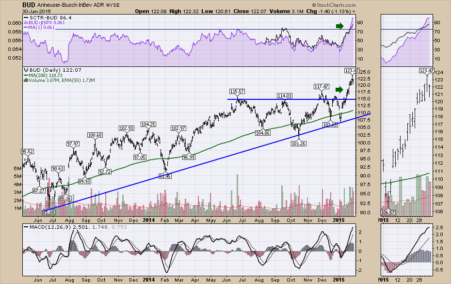
Task: Click the High 122.32 value
Action: 184,12
